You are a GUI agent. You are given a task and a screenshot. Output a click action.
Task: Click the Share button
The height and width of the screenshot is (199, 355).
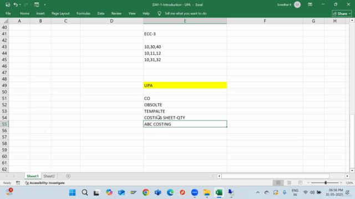coord(342,13)
